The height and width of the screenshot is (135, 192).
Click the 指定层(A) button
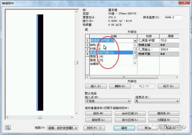tap(98, 120)
